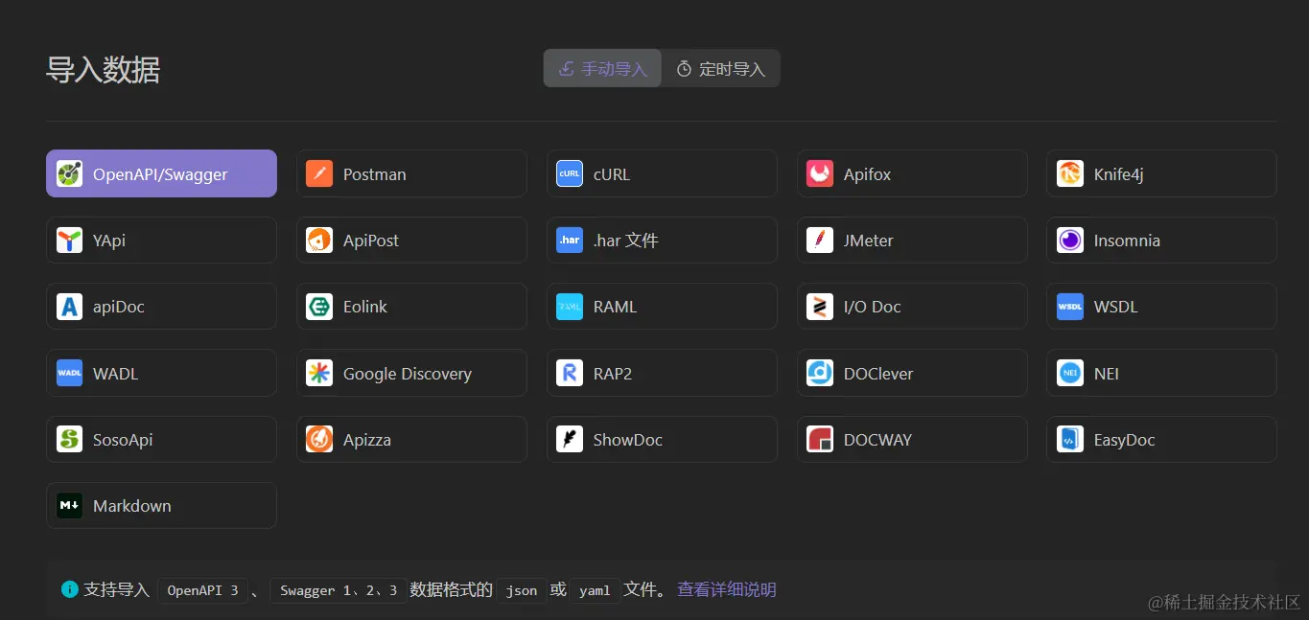1309x620 pixels.
Task: Choose the SosoApi icon
Action: tap(69, 439)
